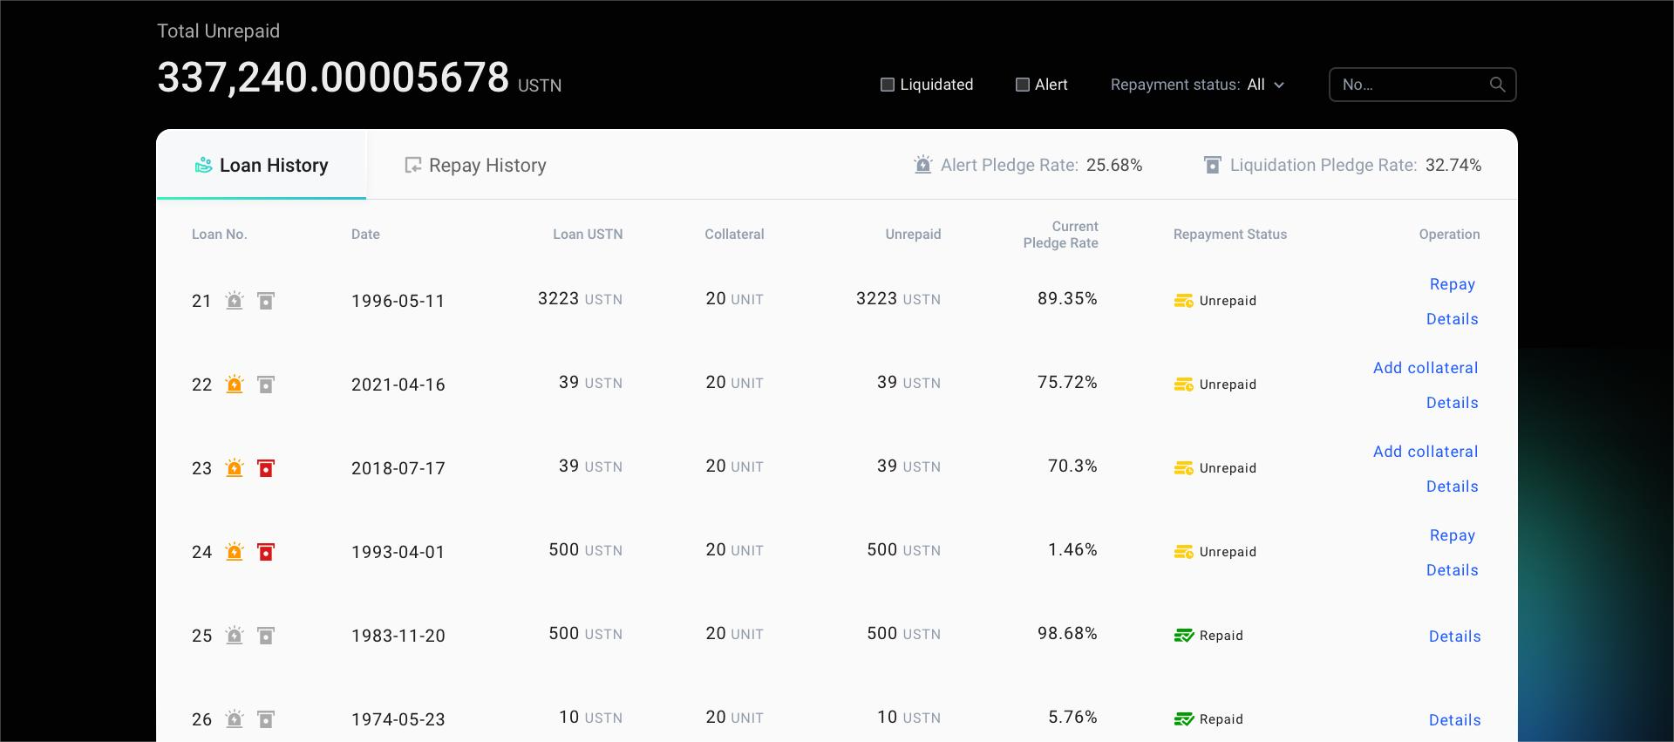The image size is (1674, 742).
Task: Click the orange alert icon on loan 23
Action: (x=235, y=468)
